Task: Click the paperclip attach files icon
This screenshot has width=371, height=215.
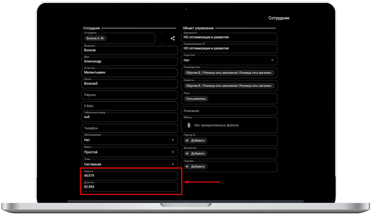Action: (189, 125)
